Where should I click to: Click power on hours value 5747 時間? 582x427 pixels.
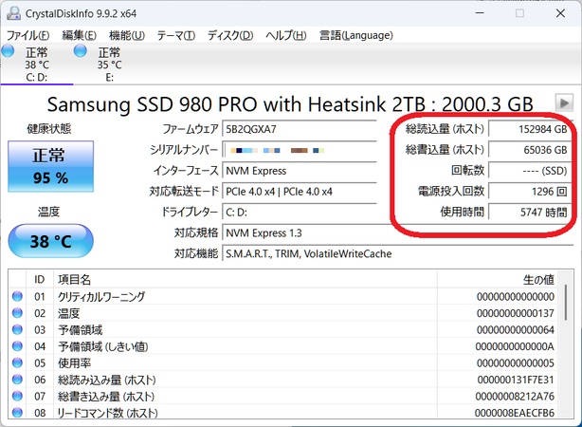tap(529, 213)
